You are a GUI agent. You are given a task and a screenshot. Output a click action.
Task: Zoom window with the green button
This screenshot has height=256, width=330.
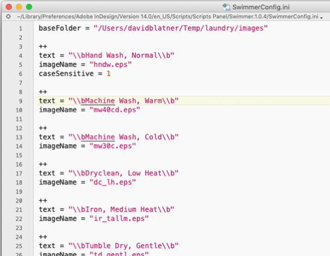29,7
